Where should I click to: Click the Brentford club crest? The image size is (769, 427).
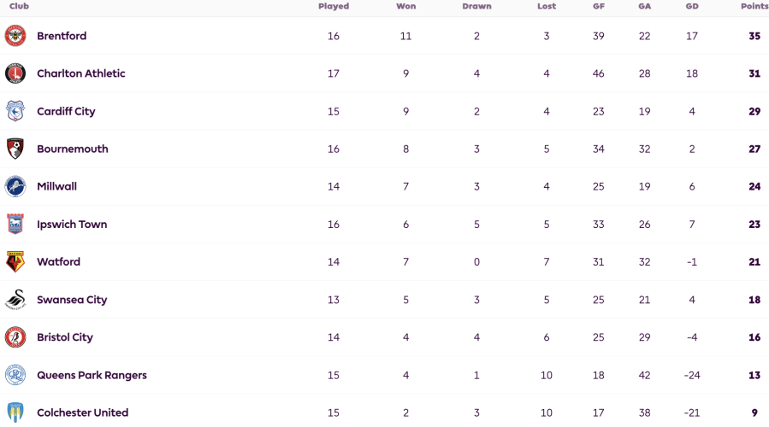click(x=15, y=36)
